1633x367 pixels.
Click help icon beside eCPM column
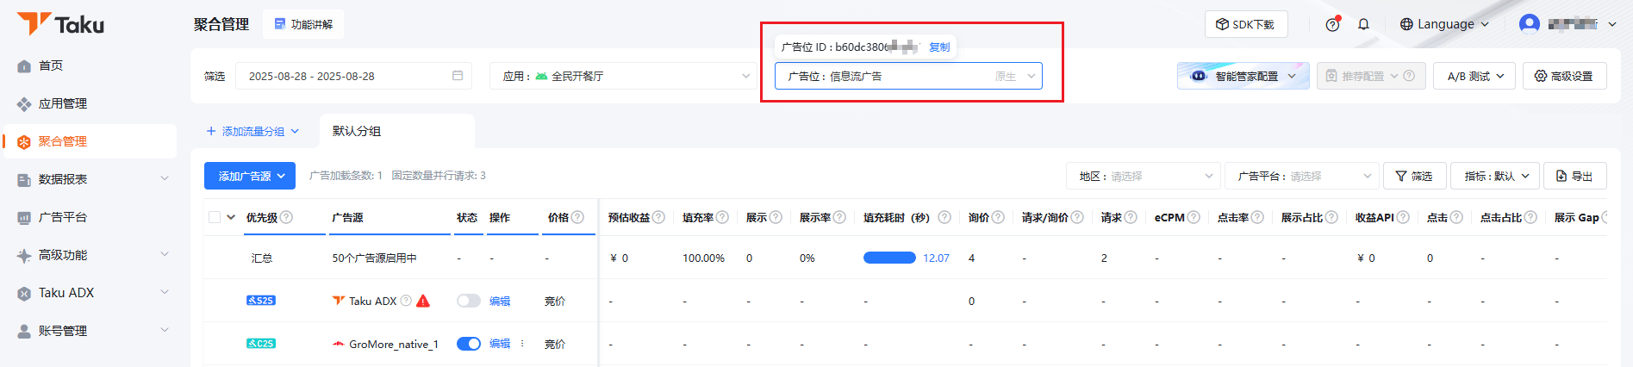tap(1194, 217)
